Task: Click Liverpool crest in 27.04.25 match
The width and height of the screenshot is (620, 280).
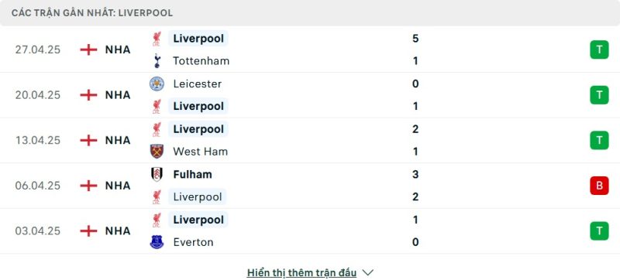Action: pos(157,39)
